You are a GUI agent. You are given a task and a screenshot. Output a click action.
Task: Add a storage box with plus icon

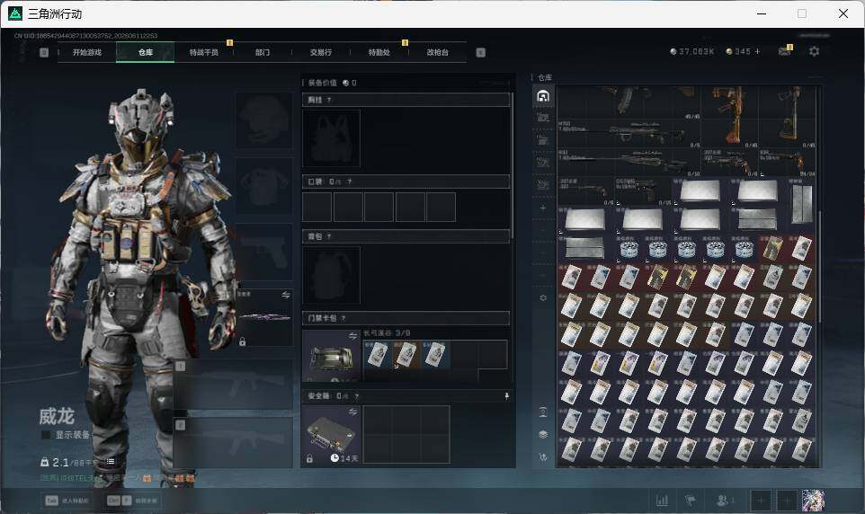point(543,208)
